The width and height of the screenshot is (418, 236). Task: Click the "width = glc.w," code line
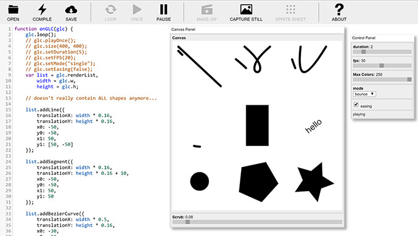pyautogui.click(x=56, y=81)
